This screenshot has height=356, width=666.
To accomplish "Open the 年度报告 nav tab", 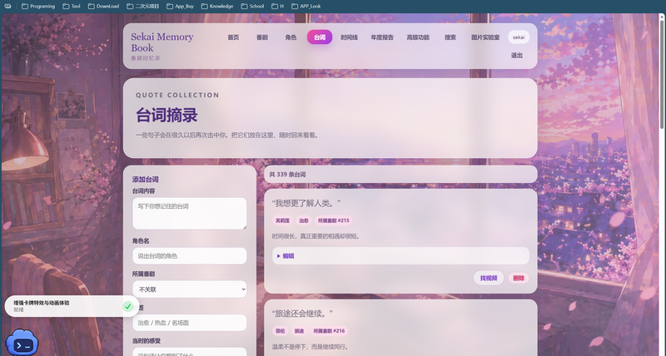I will [382, 37].
